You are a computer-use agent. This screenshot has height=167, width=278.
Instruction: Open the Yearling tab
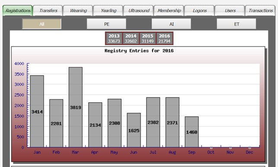pos(109,11)
